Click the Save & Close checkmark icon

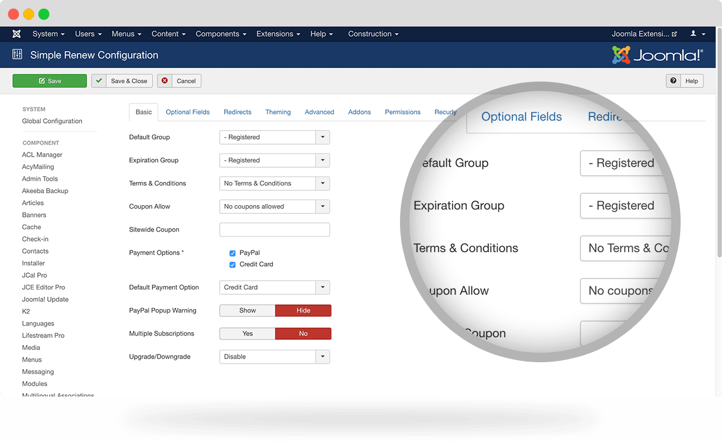[99, 81]
